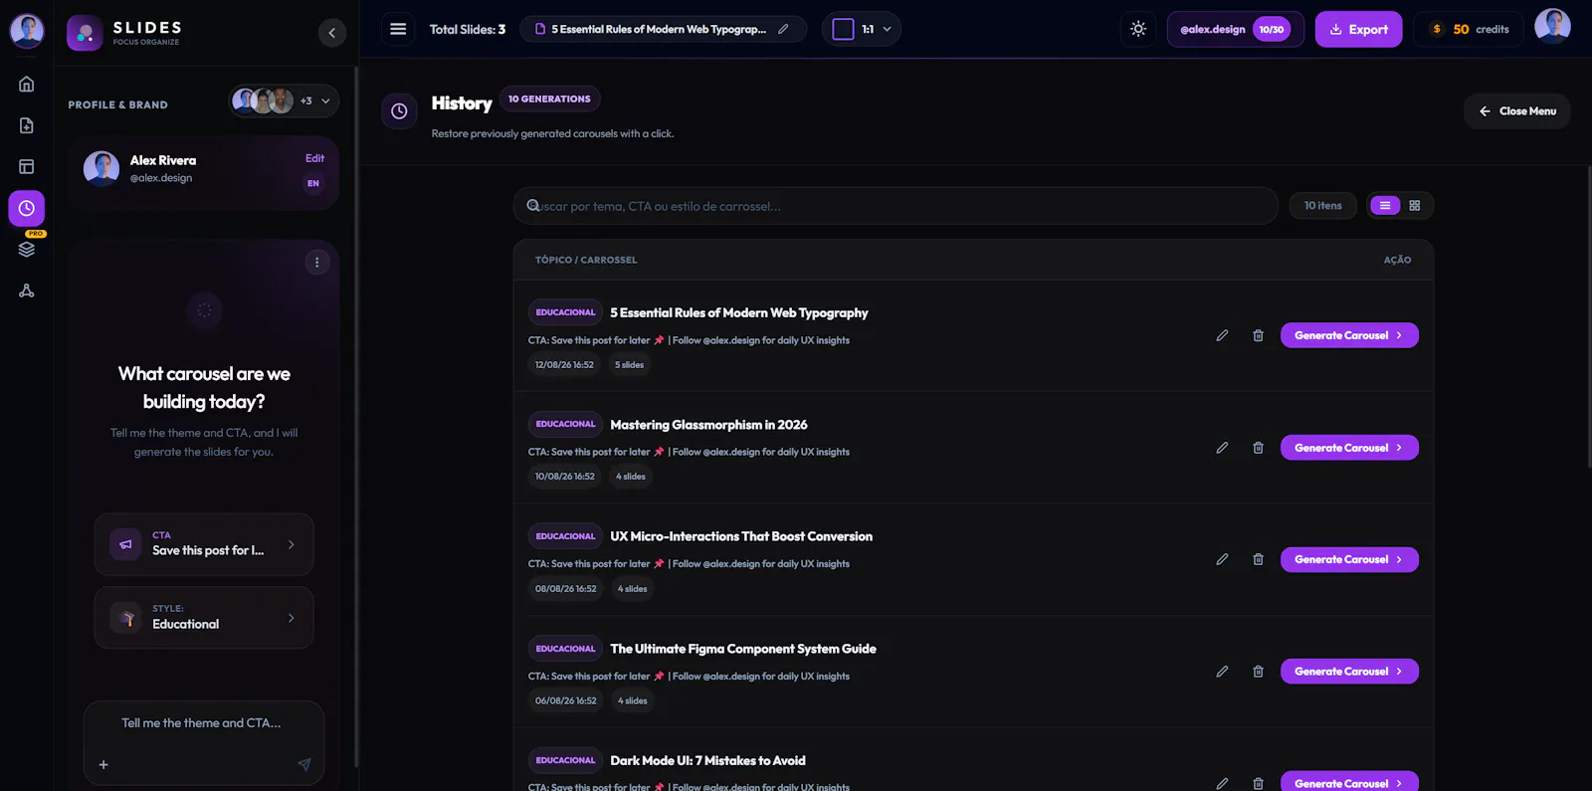This screenshot has width=1592, height=791.
Task: Click the @alex.design 10/30 account badge
Action: tap(1235, 29)
